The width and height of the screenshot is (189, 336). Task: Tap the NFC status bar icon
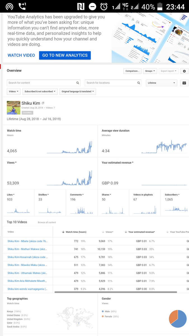(x=81, y=6)
